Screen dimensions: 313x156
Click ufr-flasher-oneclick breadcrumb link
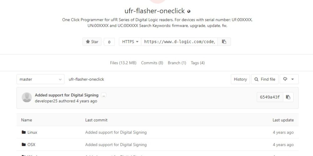click(86, 79)
